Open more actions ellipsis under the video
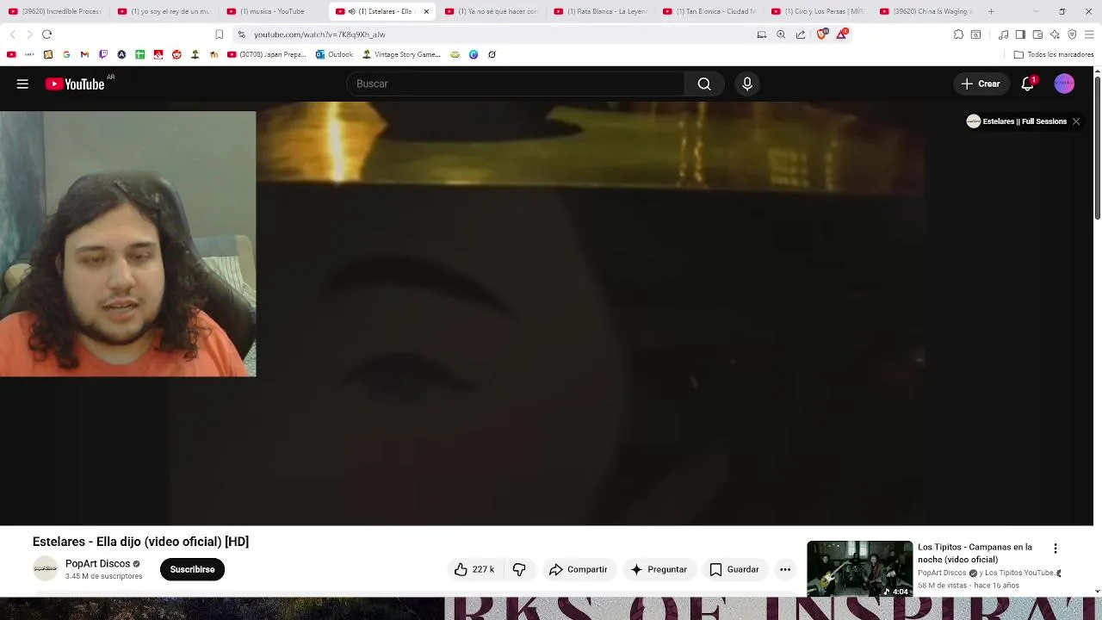 [785, 569]
